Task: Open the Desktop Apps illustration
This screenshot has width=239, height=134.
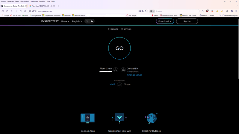Action: tap(88, 118)
